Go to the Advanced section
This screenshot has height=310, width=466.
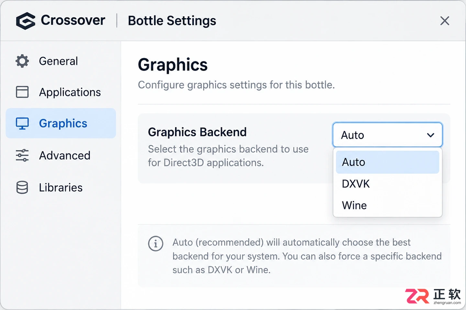tap(61, 155)
